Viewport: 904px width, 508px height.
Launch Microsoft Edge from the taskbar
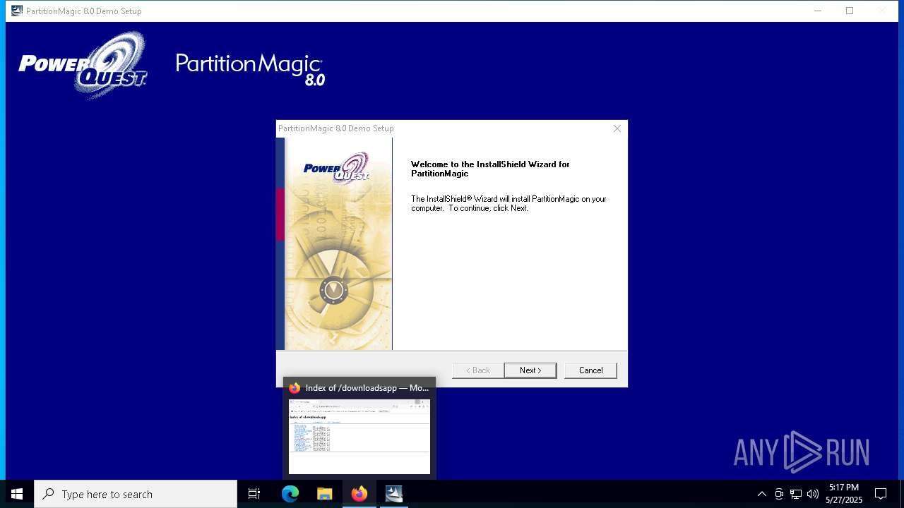(290, 494)
